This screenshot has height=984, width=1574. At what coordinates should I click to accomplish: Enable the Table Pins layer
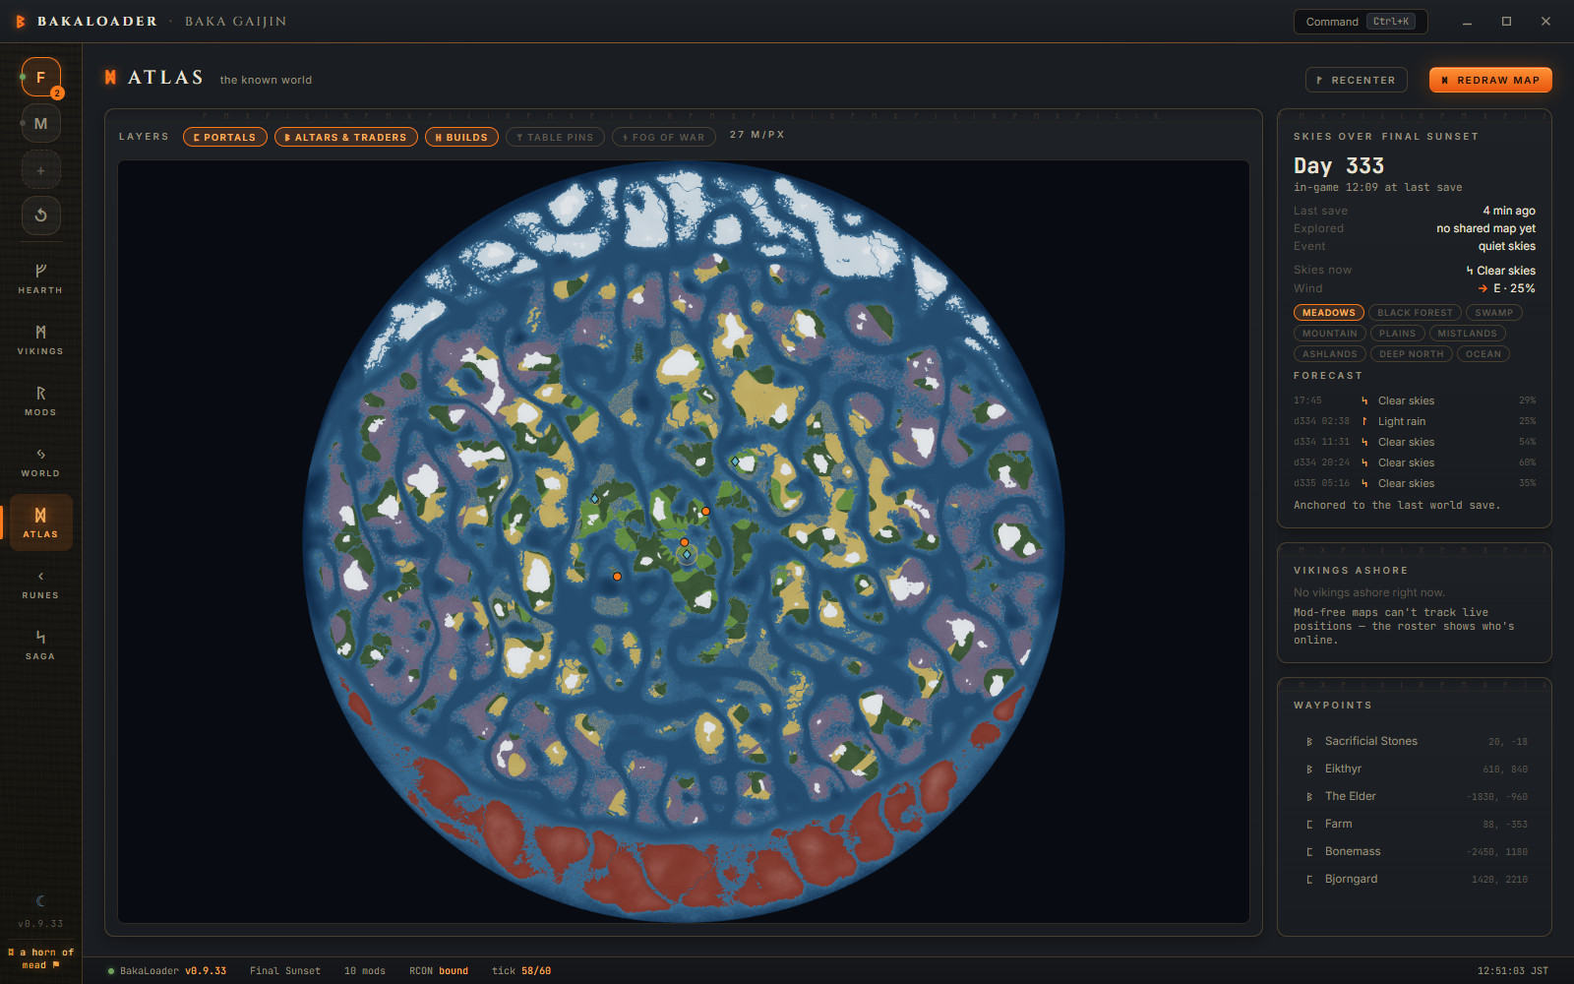[x=555, y=137]
